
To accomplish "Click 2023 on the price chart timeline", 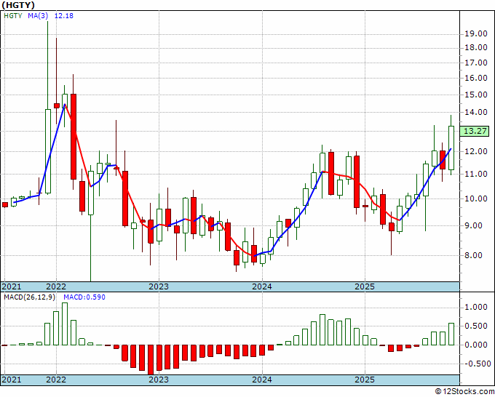I will tap(159, 286).
